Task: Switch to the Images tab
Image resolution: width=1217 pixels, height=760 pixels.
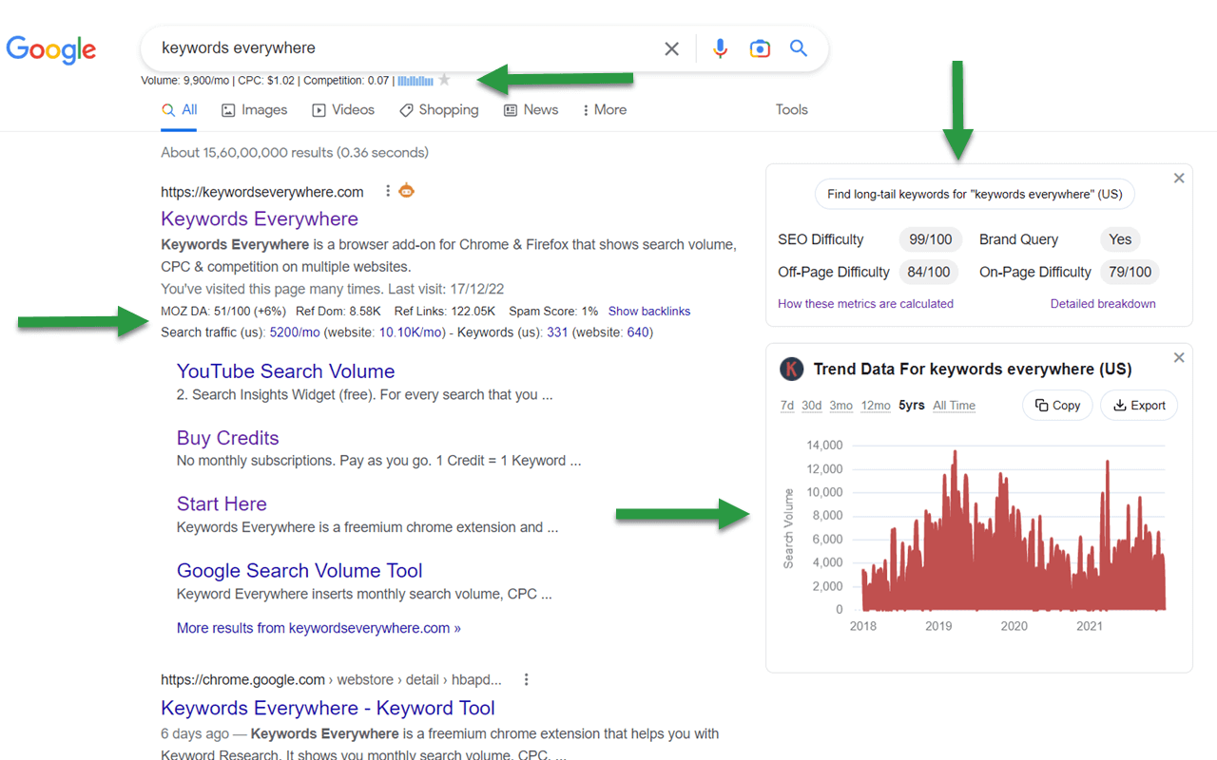Action: click(254, 109)
